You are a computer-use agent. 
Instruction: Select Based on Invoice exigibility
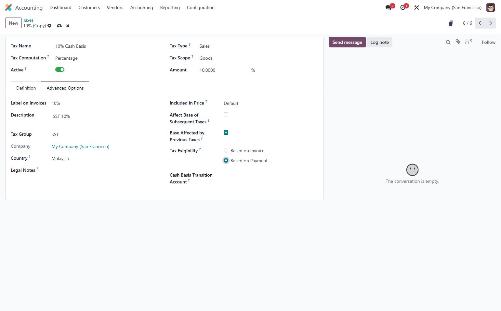pos(226,150)
